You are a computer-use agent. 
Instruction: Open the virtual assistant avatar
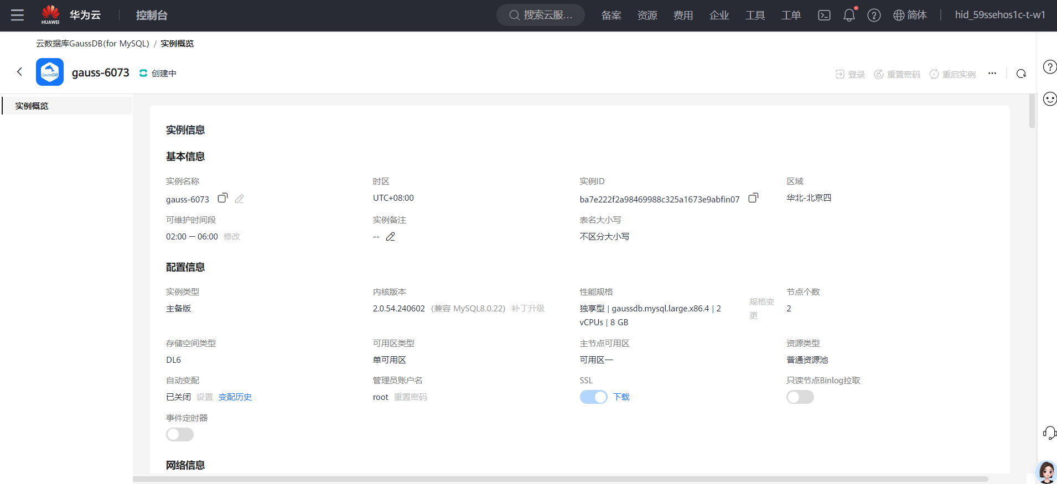point(1046,472)
